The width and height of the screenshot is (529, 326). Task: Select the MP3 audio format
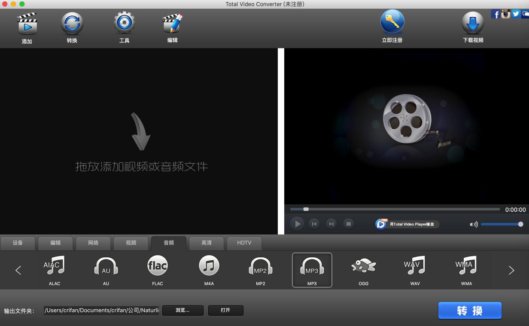point(312,270)
